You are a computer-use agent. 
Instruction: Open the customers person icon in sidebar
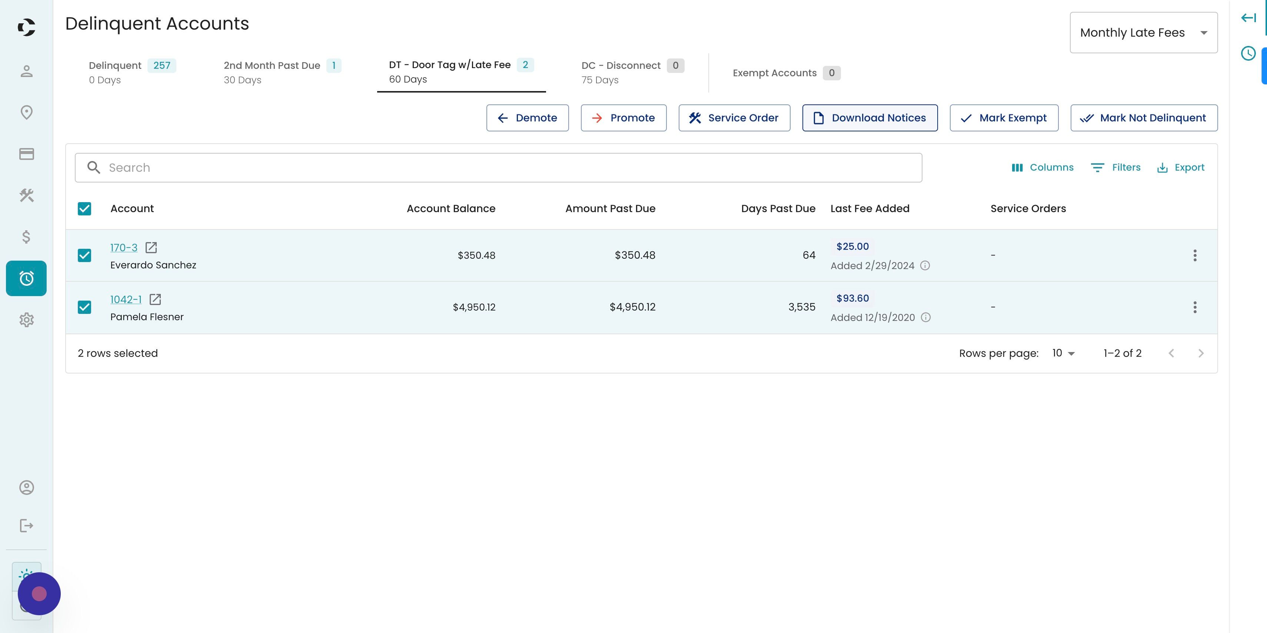tap(27, 71)
